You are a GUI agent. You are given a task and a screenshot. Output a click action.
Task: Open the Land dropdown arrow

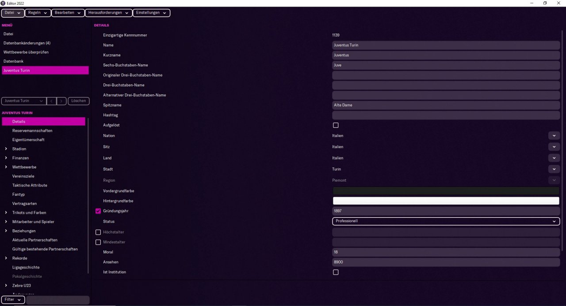tap(554, 158)
